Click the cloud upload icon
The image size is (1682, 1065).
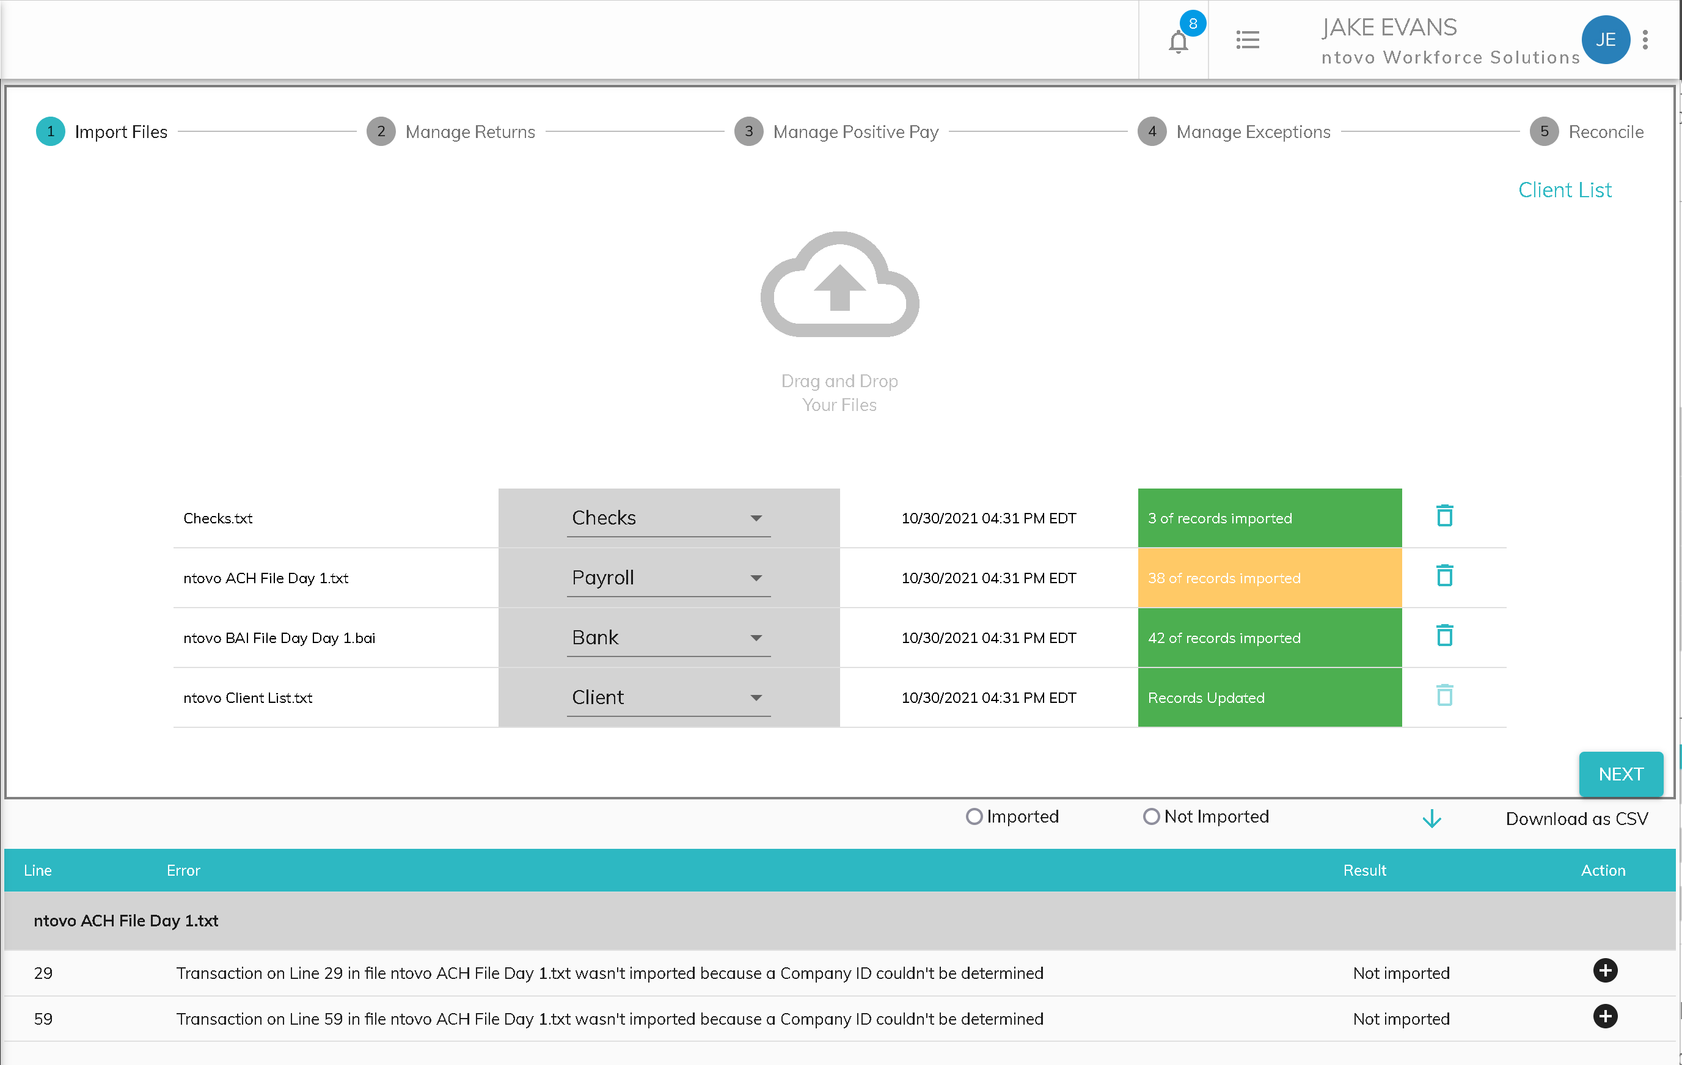(839, 286)
